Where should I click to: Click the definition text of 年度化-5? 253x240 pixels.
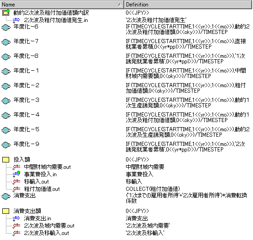pyautogui.click(x=187, y=132)
